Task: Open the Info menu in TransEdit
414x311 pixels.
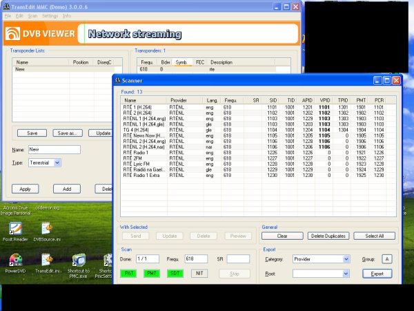Action: [x=67, y=16]
